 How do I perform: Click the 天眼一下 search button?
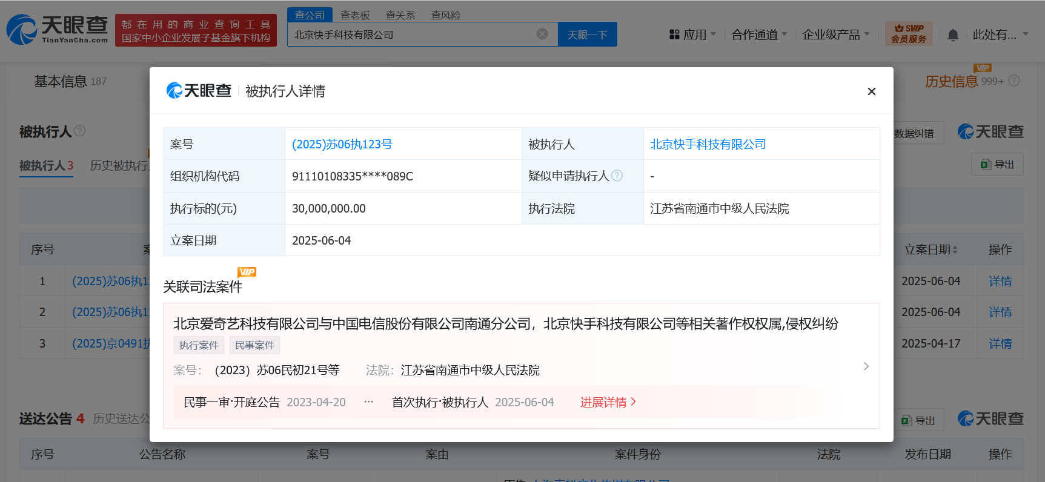tap(587, 35)
